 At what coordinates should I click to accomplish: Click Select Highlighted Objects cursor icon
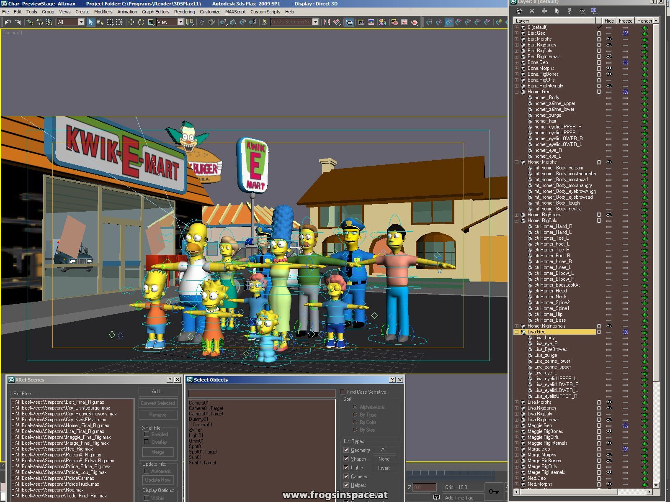tap(557, 11)
